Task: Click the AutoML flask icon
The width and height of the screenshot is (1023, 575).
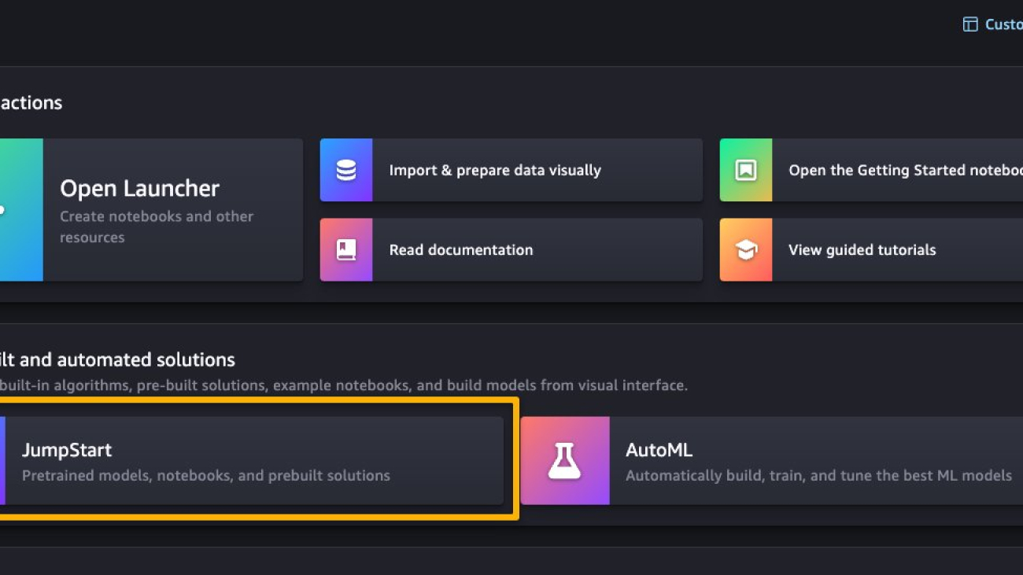Action: coord(564,461)
